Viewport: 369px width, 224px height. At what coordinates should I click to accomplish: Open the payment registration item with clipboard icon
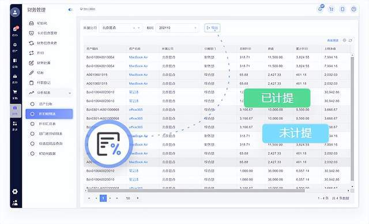pos(50,83)
